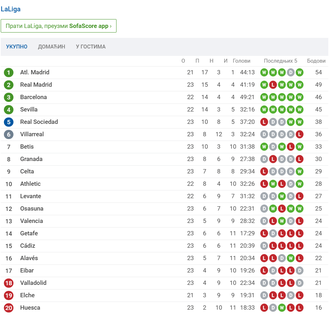Screen dimensions: 329x316
Task: Click Real Sociedad's blue position 5 badge
Action: [x=8, y=122]
